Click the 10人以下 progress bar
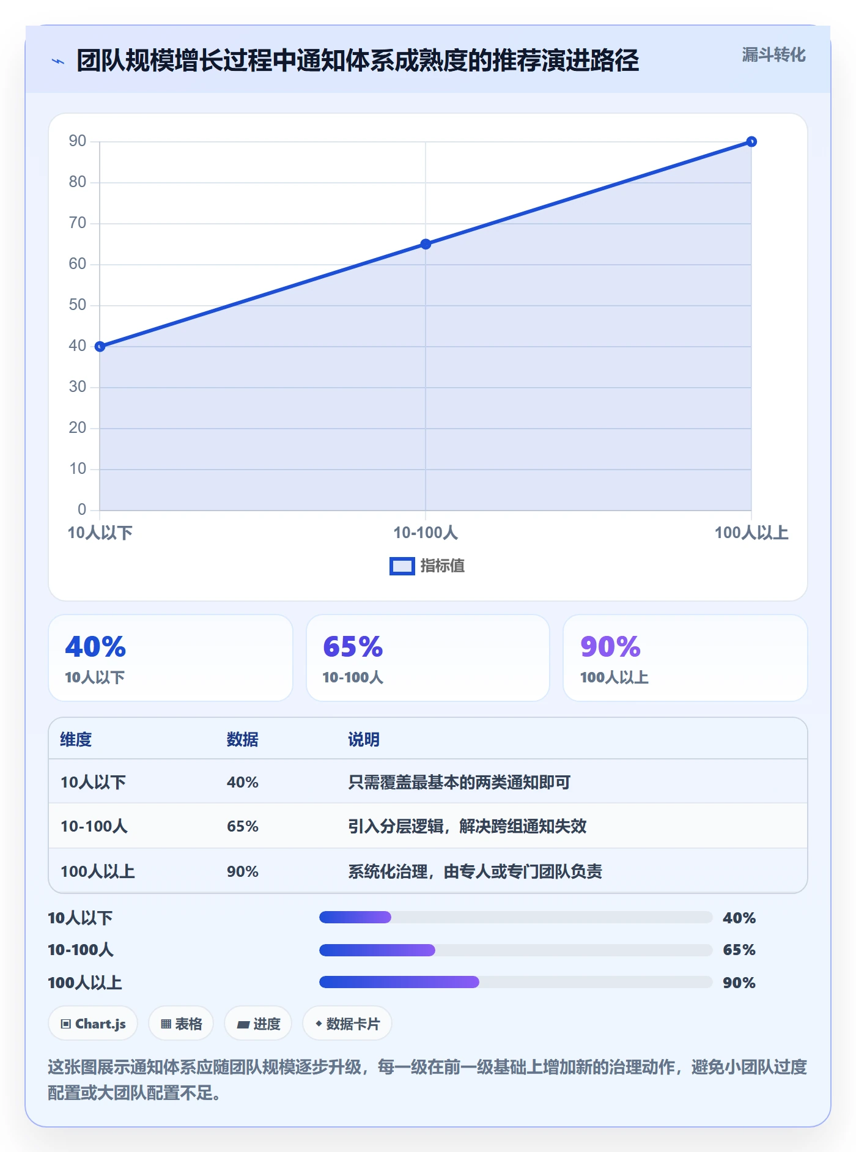This screenshot has width=856, height=1152. (516, 917)
